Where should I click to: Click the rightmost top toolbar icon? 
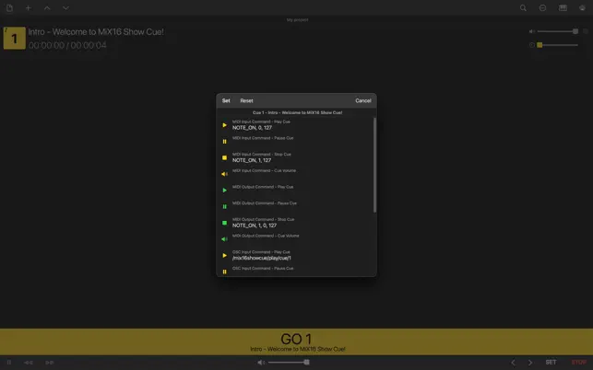582,8
